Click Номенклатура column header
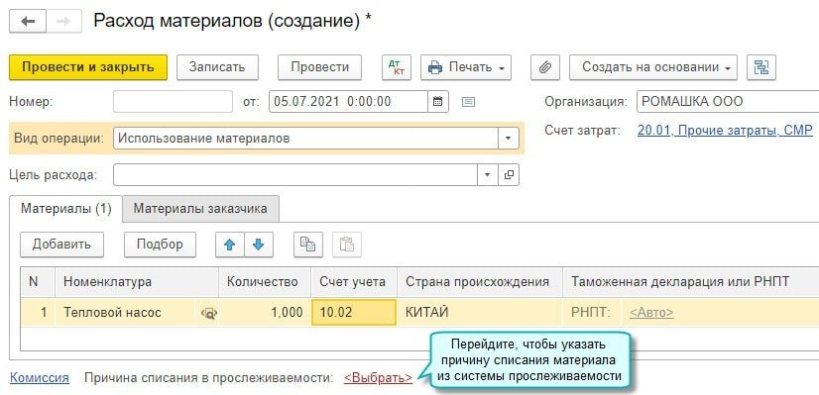The width and height of the screenshot is (819, 395). (136, 282)
